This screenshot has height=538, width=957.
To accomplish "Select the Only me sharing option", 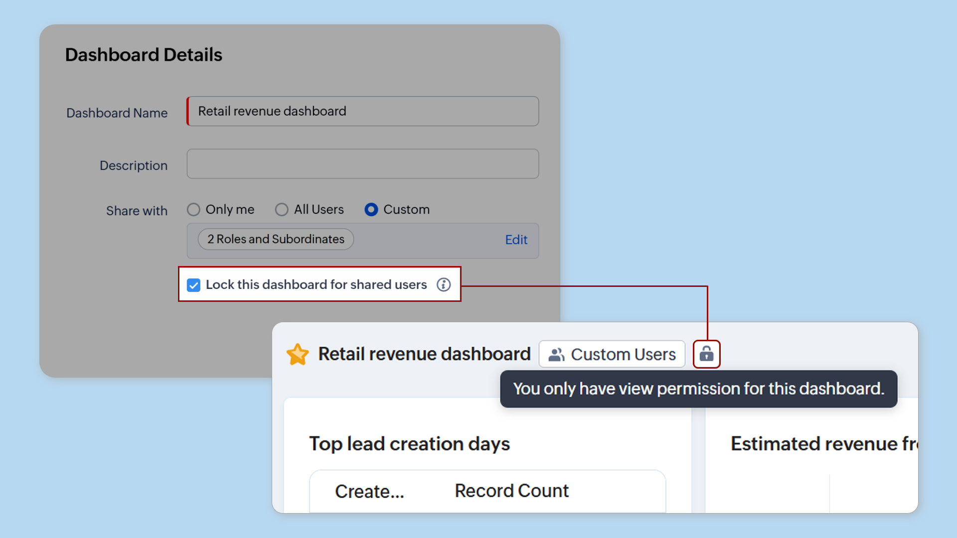I will click(x=193, y=209).
